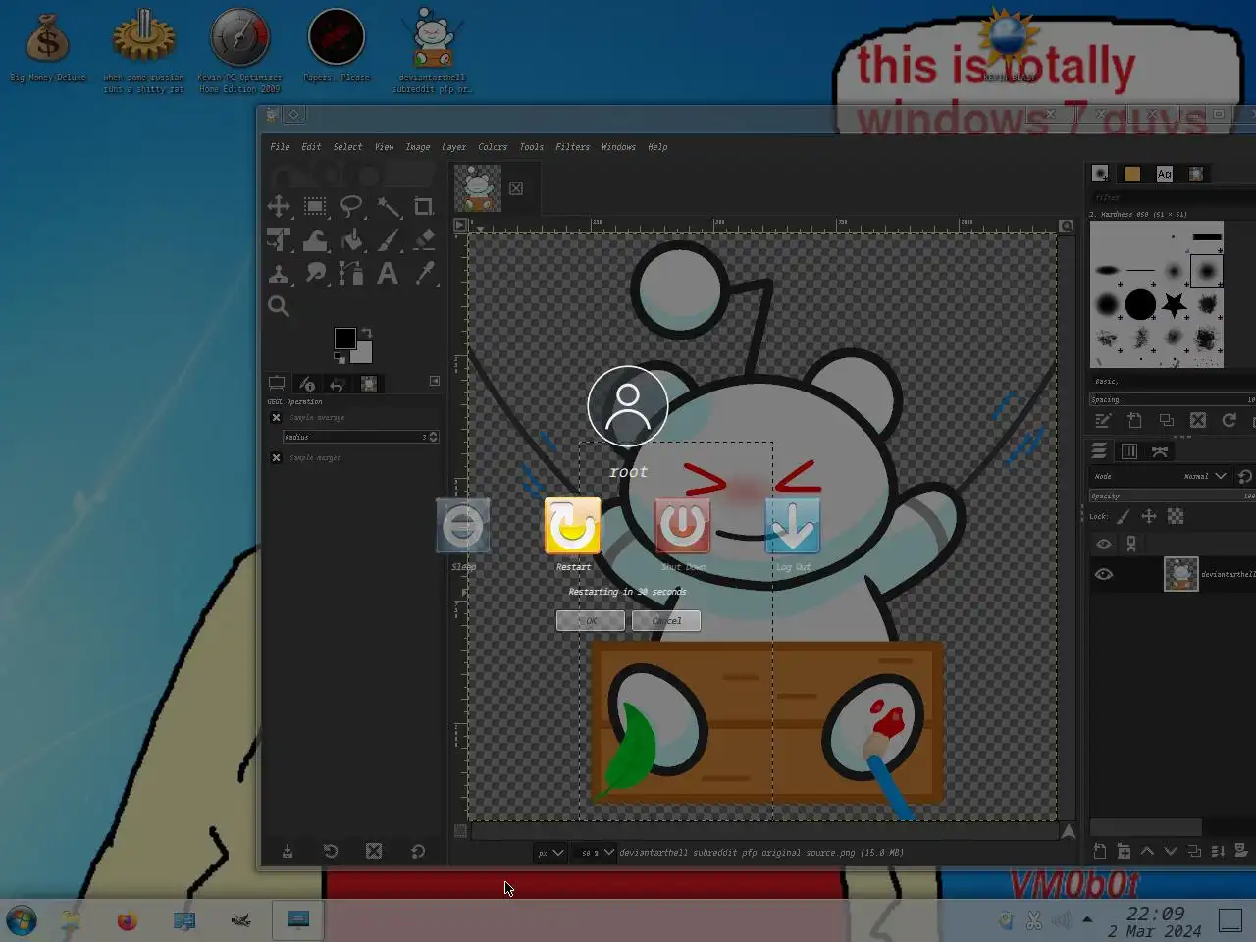
Task: Select the Zoom magnifier tool
Action: (279, 306)
